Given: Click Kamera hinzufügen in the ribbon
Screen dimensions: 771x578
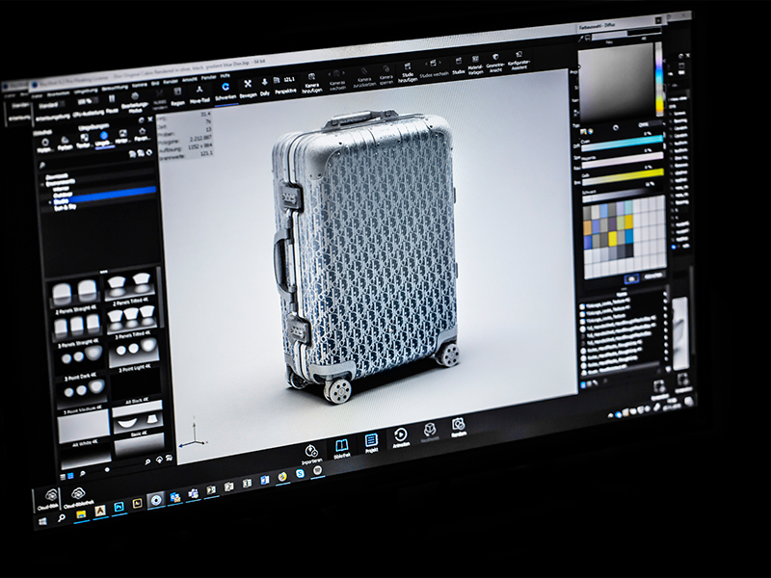Looking at the screenshot, I should tap(311, 82).
